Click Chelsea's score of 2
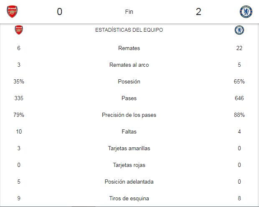 [198, 12]
